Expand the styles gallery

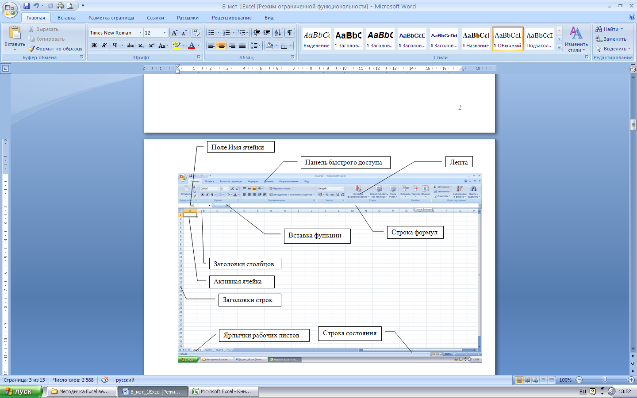(559, 47)
